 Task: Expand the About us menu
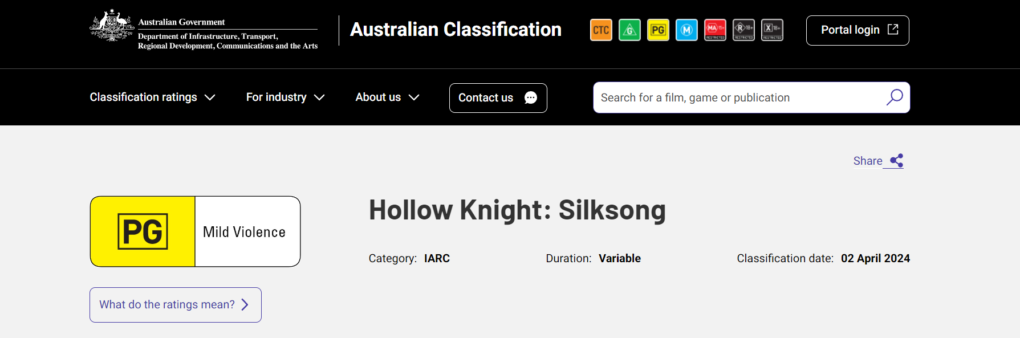click(387, 97)
